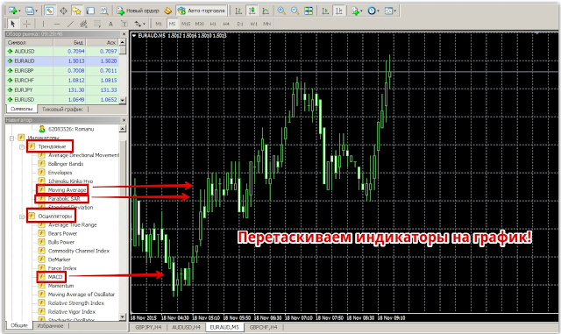Close the Market Watch panel
Image resolution: width=561 pixels, height=334 pixels.
pos(124,34)
